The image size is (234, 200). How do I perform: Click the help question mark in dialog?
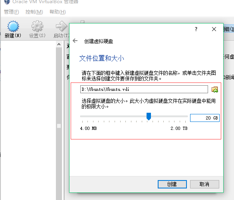[x=196, y=29]
